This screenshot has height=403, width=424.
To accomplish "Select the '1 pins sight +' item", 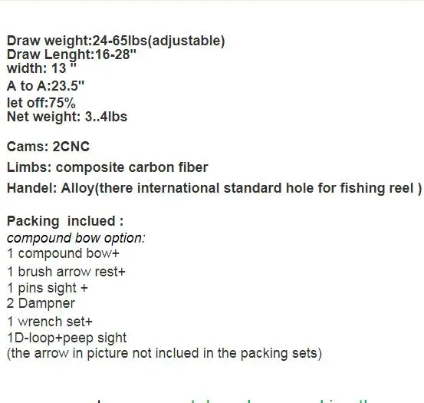I will [48, 288].
